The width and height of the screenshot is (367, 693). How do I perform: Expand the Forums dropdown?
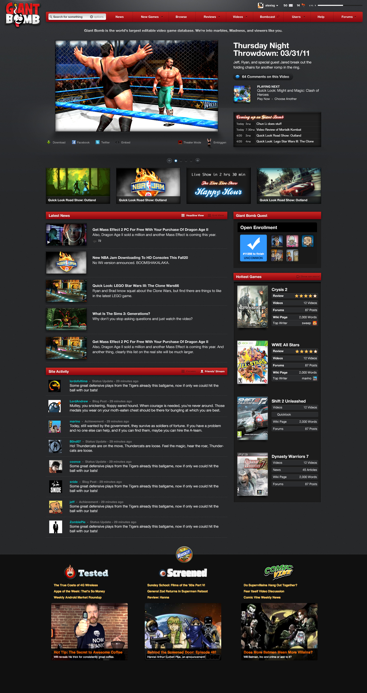pos(356,17)
